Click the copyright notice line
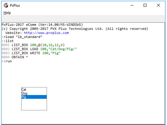 tap(75, 29)
